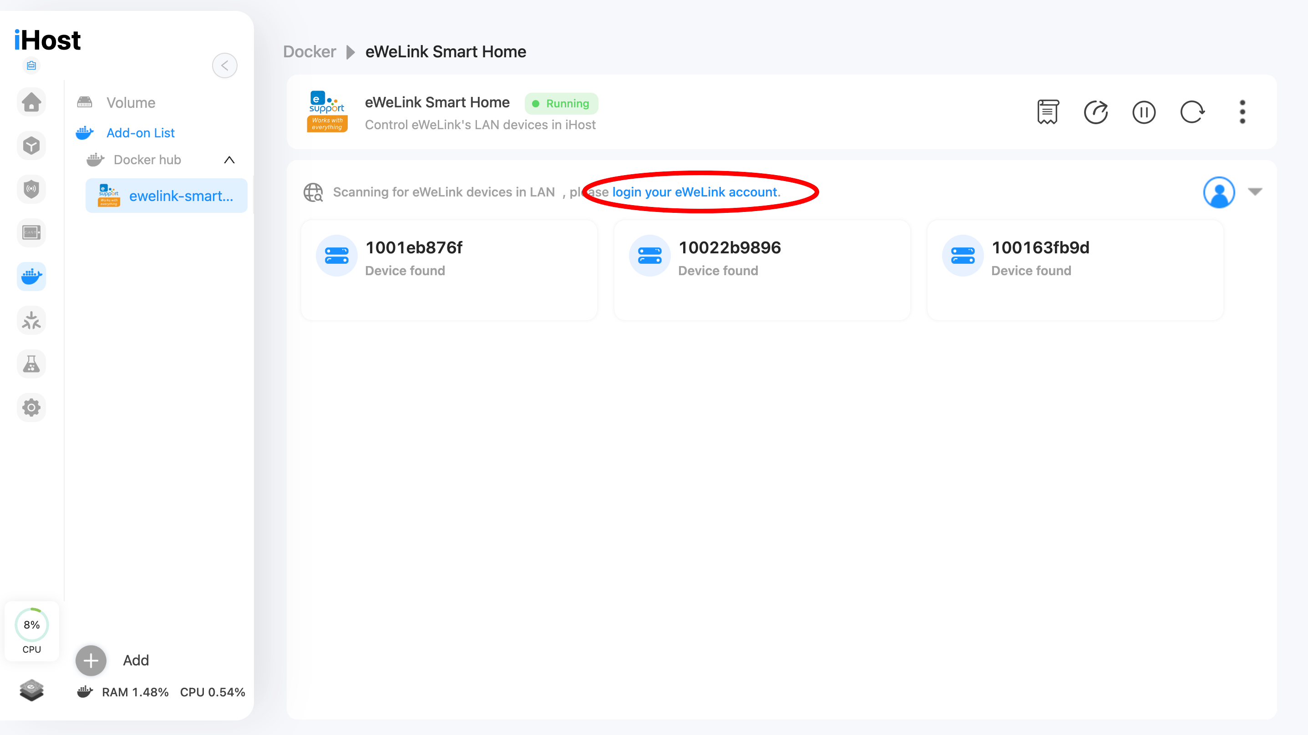Go back to Docker breadcrumb
1308x735 pixels.
click(309, 52)
